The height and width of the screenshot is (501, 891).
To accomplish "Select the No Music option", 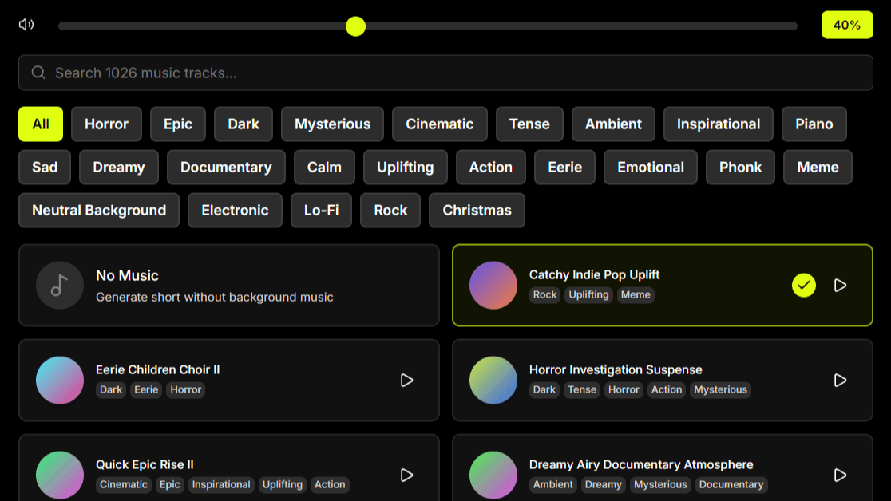I will [x=229, y=286].
